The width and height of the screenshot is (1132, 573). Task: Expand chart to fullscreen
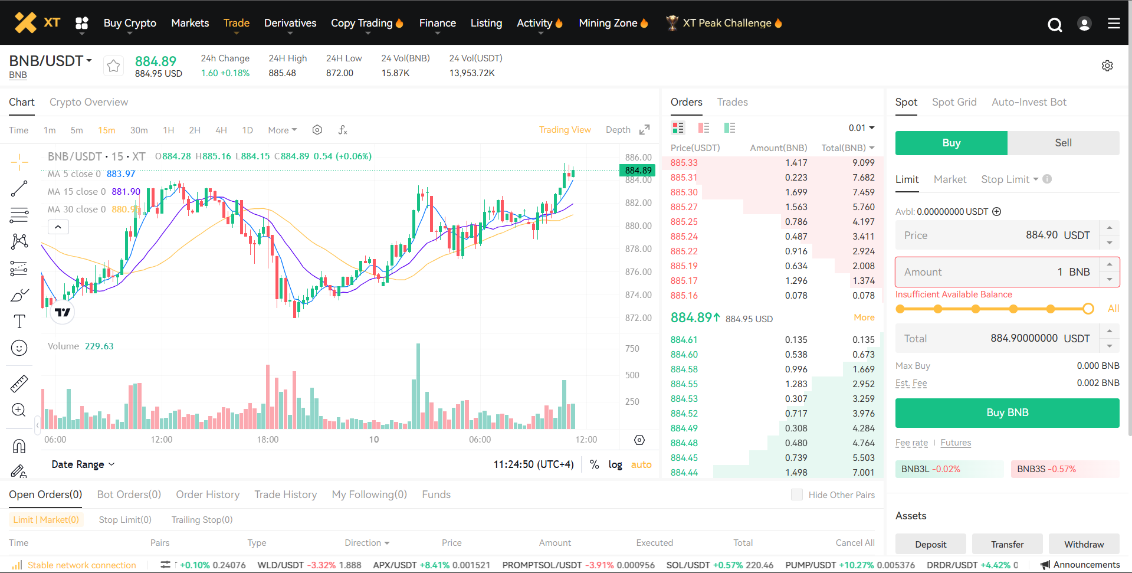[x=645, y=130]
